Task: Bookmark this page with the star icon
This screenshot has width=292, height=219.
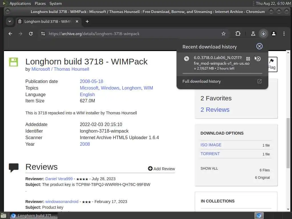Action: [x=224, y=34]
